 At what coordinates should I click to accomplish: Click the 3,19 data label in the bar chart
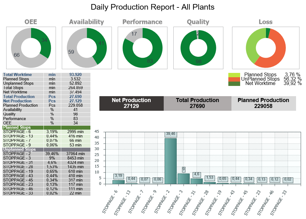tap(118, 176)
